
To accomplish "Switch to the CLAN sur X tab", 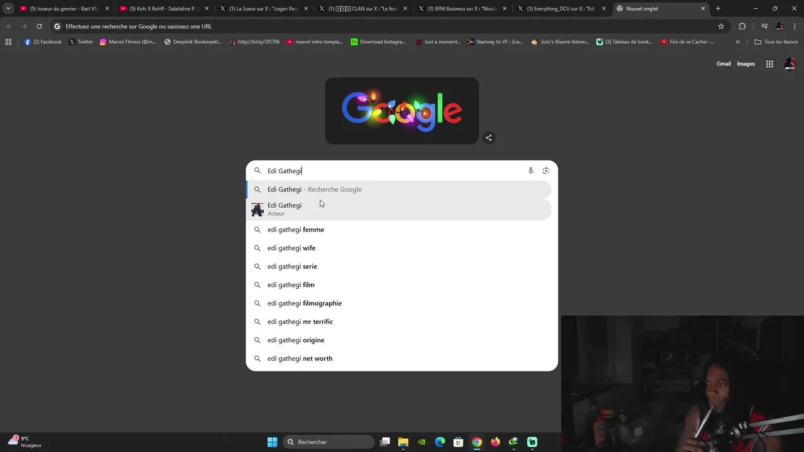I will tap(364, 9).
